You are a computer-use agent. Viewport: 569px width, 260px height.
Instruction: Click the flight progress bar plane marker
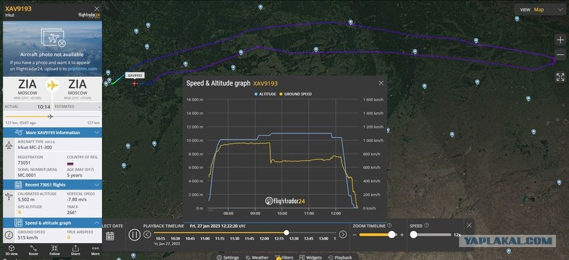pos(50,116)
